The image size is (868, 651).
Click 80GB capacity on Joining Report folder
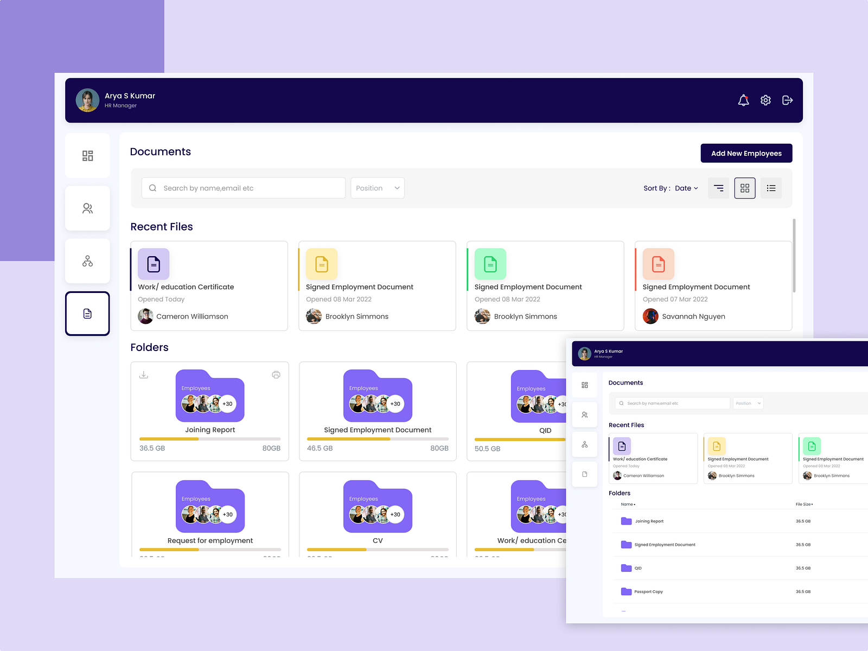pyautogui.click(x=271, y=448)
